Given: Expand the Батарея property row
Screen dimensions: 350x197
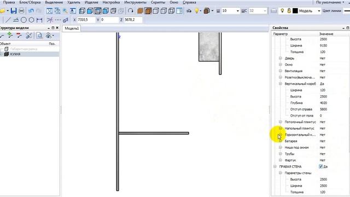Looking at the screenshot, I should 281,141.
